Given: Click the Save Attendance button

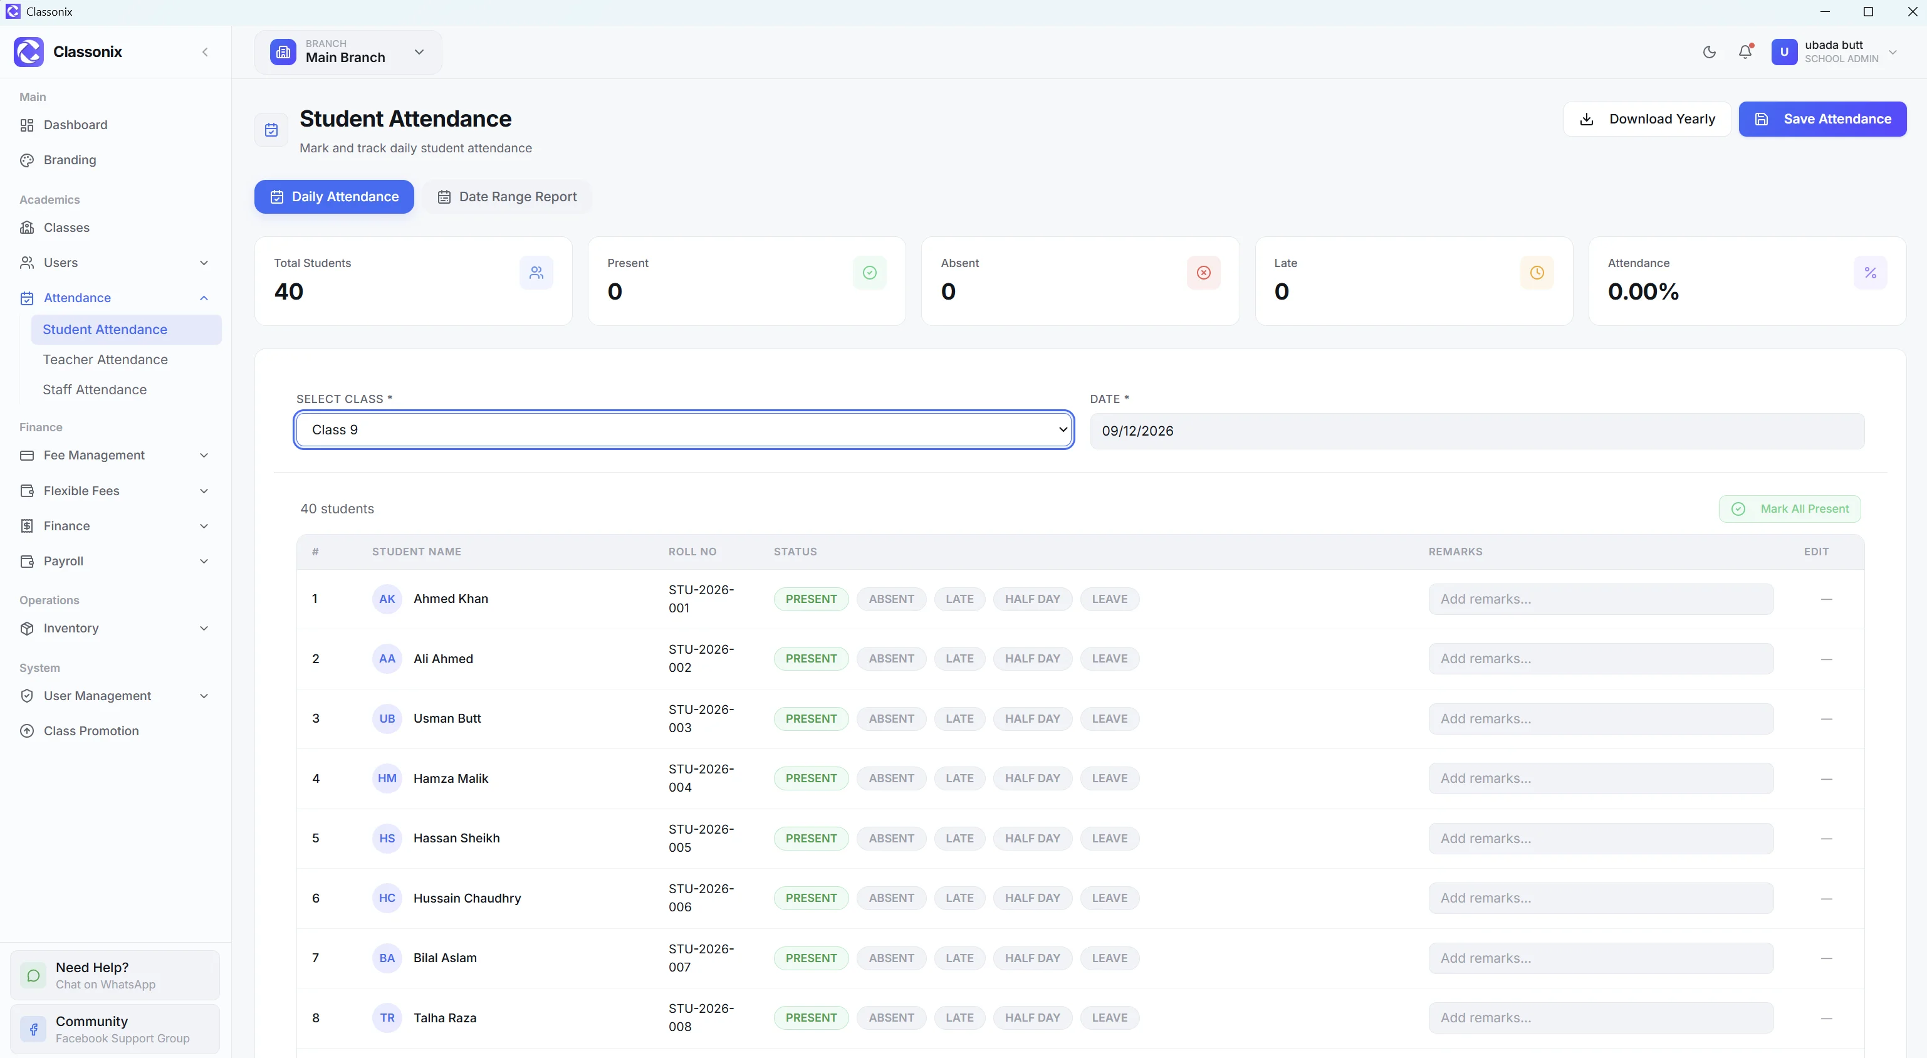Looking at the screenshot, I should click(1822, 119).
